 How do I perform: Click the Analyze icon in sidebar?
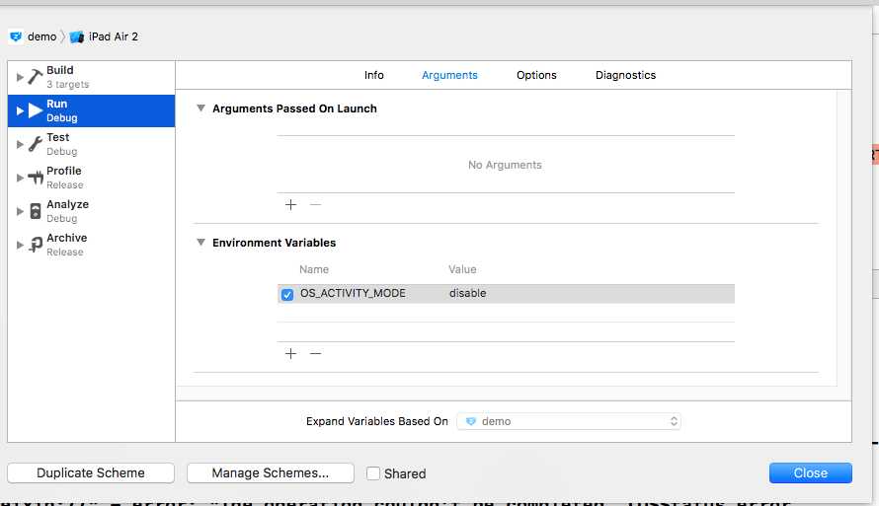click(x=36, y=211)
